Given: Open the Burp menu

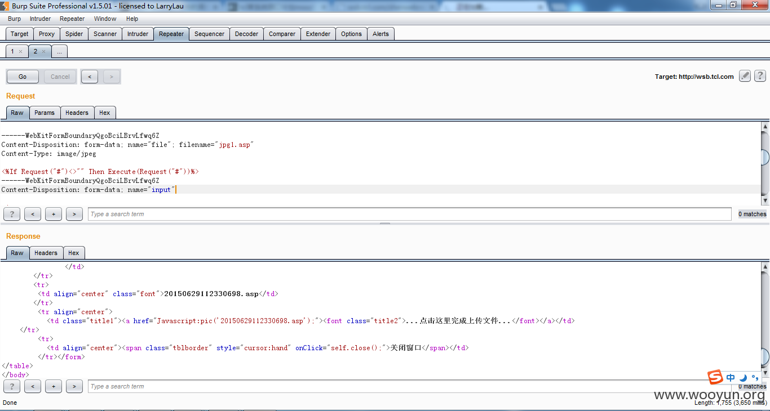Looking at the screenshot, I should [14, 19].
